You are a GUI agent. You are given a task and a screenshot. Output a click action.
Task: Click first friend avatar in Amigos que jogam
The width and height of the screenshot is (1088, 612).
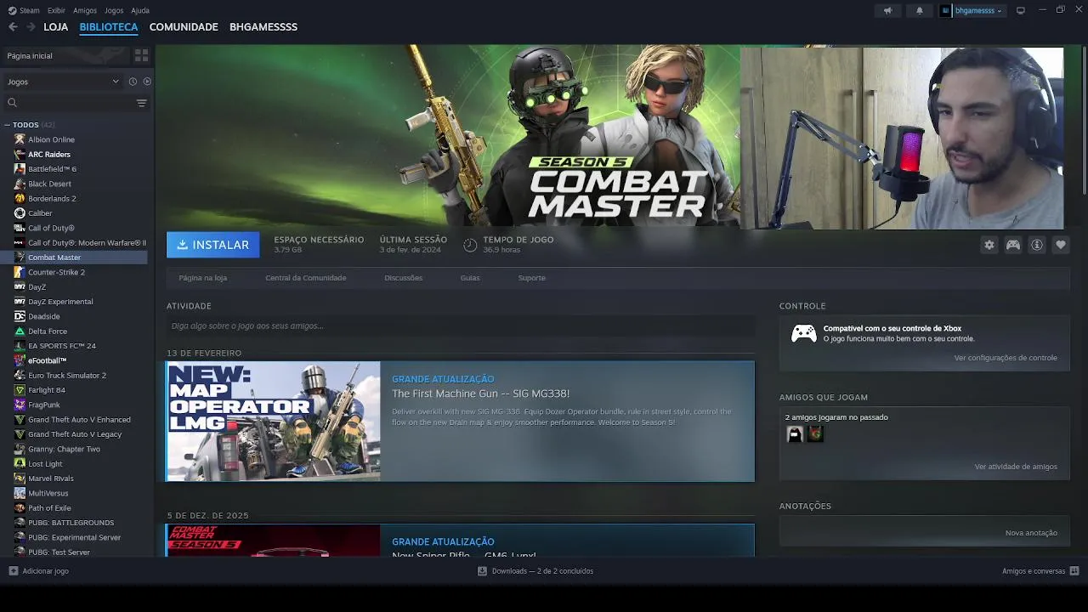pyautogui.click(x=795, y=434)
